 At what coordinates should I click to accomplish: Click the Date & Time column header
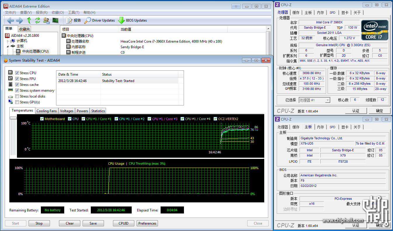78,74
